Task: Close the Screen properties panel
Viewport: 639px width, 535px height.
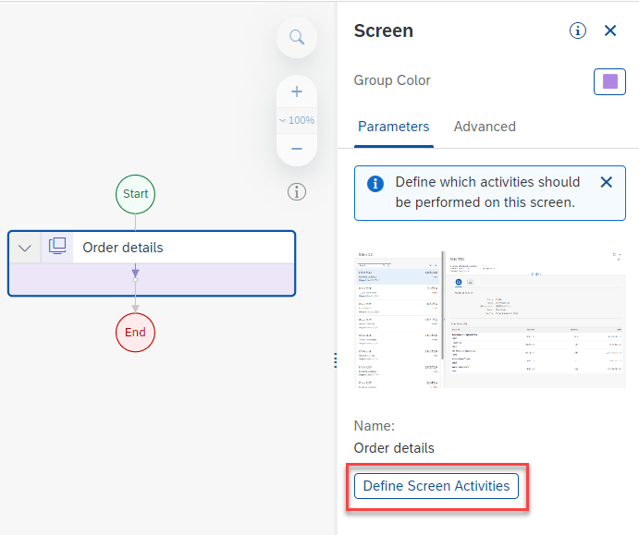Action: coord(610,30)
